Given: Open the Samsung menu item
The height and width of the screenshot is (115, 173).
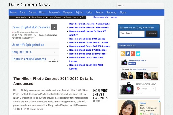Looking at the screenshot, I should pyautogui.click(x=111, y=12).
